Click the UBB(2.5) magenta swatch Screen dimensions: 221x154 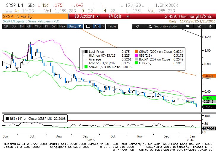point(136,55)
